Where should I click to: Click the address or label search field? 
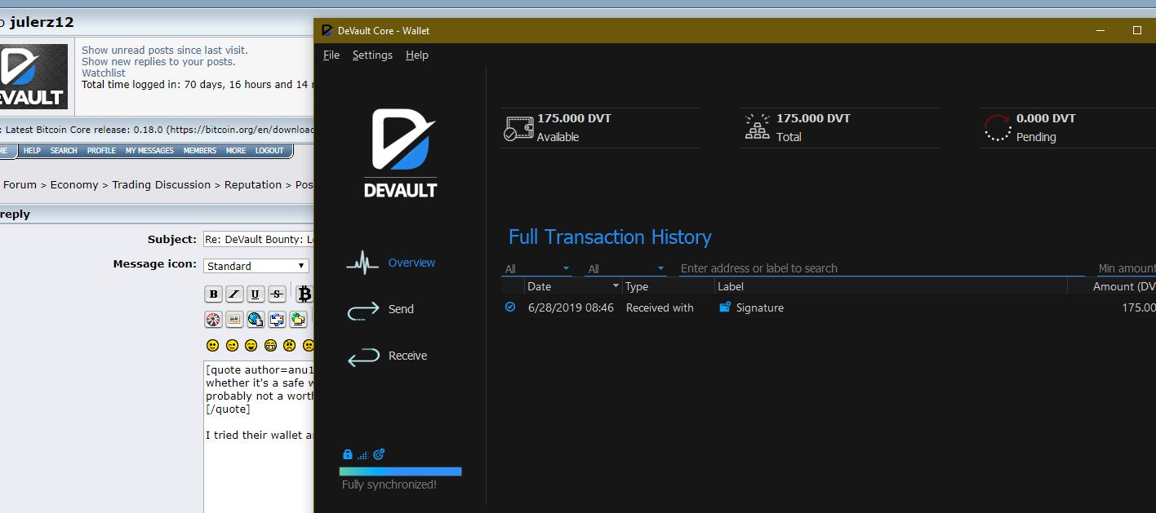pyautogui.click(x=882, y=268)
